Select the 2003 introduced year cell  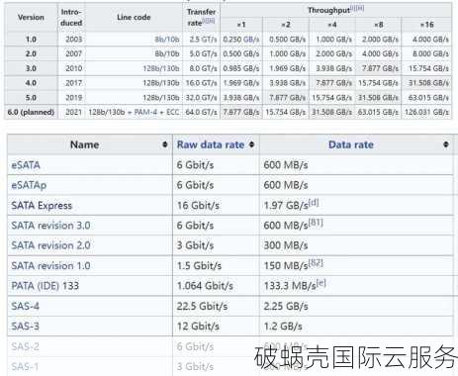(x=71, y=40)
